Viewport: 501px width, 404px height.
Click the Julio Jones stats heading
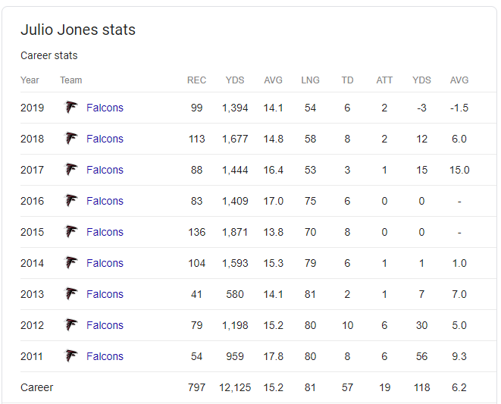pyautogui.click(x=78, y=30)
